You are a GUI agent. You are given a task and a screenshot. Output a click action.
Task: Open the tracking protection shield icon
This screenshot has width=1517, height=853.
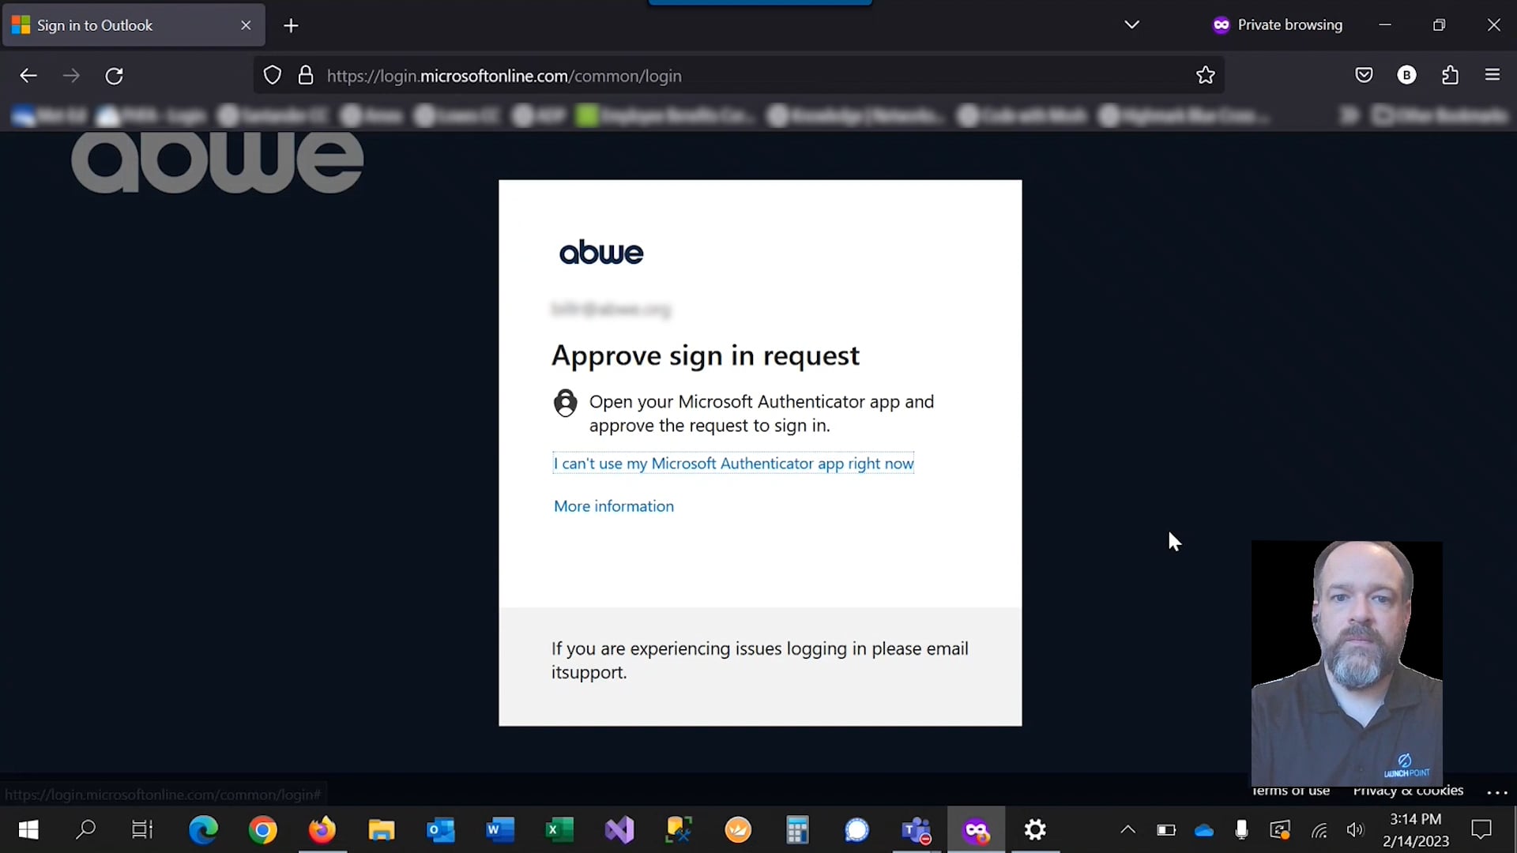(273, 76)
